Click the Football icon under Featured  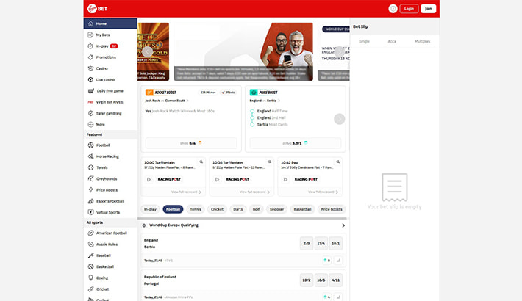[90, 145]
